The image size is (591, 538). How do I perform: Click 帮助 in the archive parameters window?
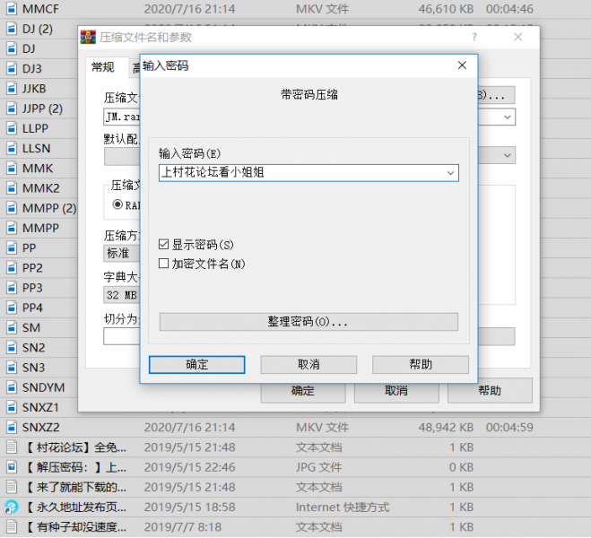(490, 391)
